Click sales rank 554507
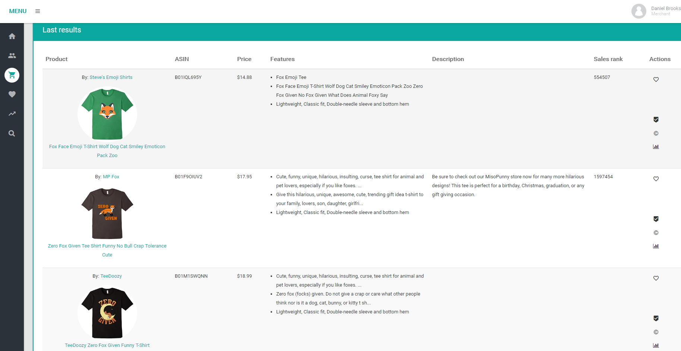The image size is (681, 351). (602, 77)
